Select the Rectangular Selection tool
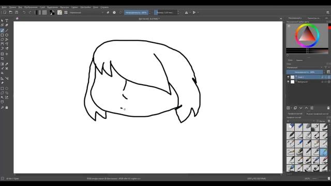 pyautogui.click(x=2, y=88)
